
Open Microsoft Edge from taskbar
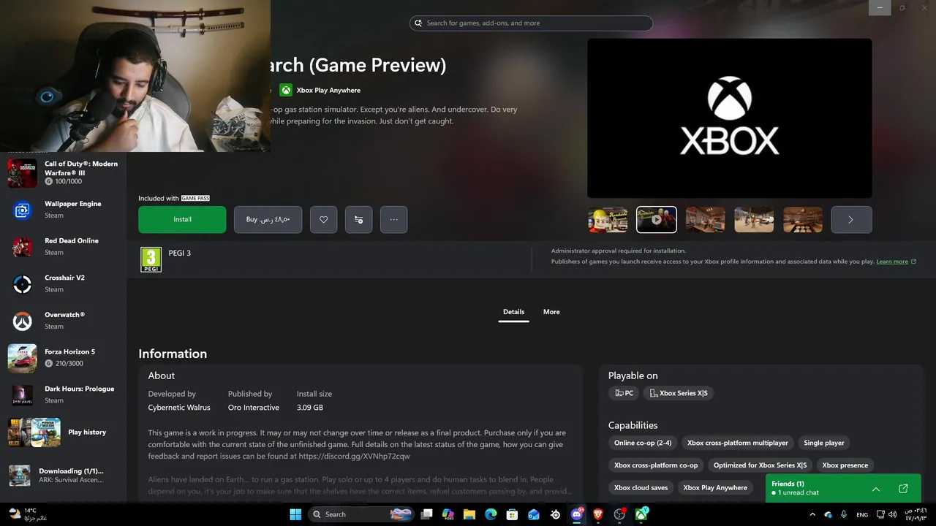[491, 514]
